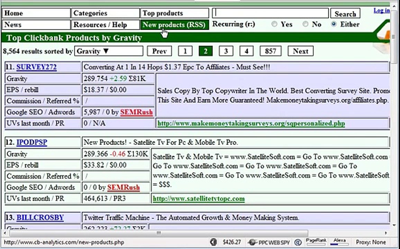
Task: Click the '0 / N/A' UVs cell
Action: click(118, 123)
